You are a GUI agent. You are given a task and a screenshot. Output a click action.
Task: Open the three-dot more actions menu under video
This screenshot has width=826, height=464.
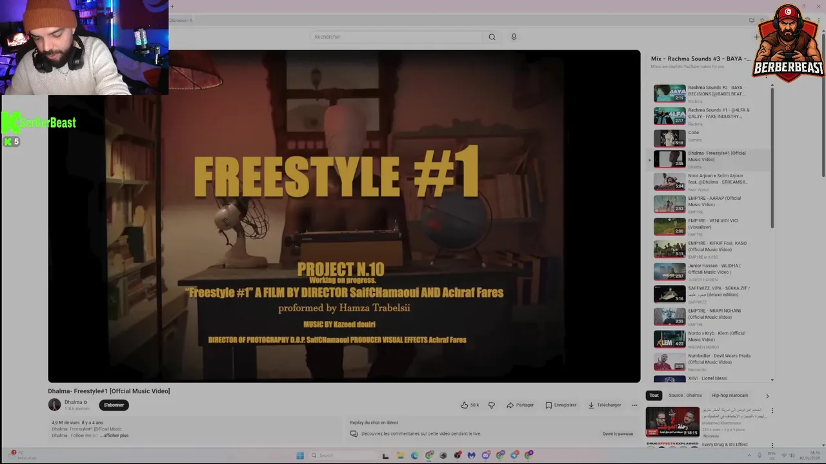[x=634, y=405]
